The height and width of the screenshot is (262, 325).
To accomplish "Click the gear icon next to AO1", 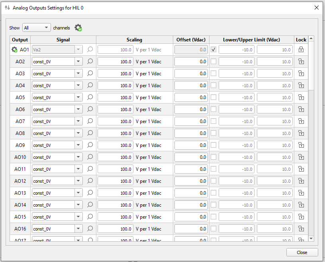I will click(14, 50).
